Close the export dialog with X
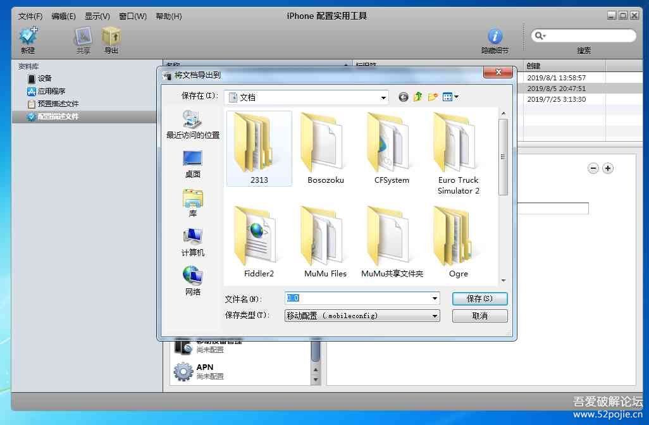Screen dimensions: 649x425 498,73
